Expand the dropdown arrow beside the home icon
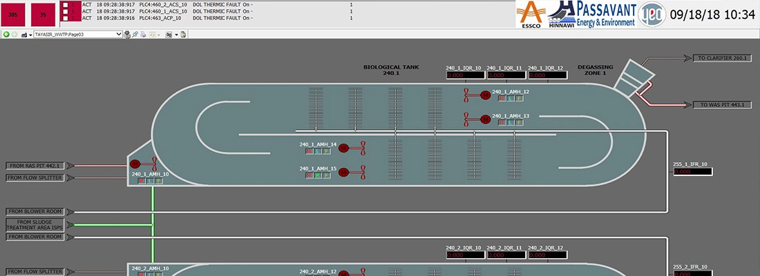Viewport: 760px width, 276px height. coord(30,34)
